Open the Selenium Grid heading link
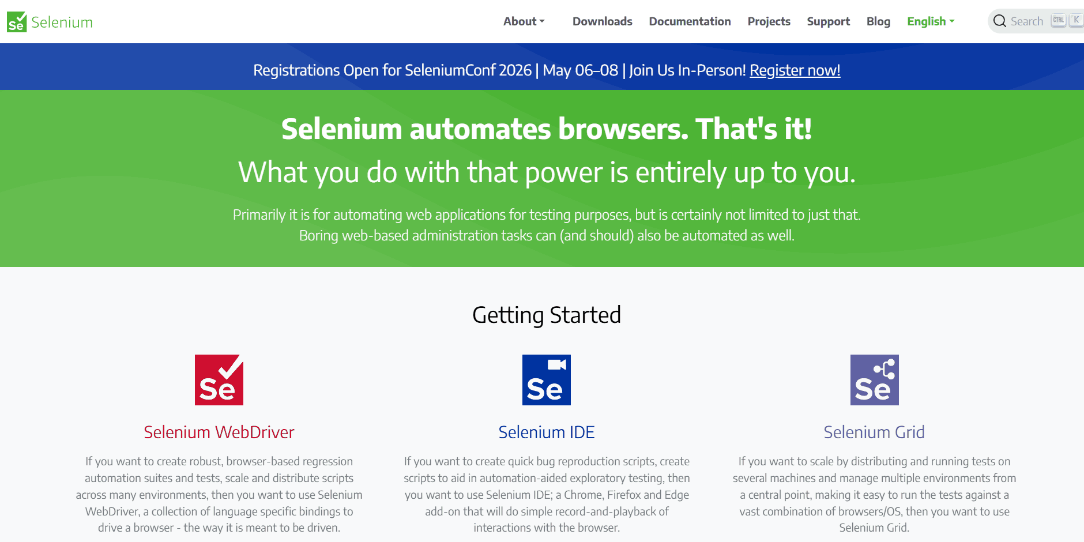The width and height of the screenshot is (1084, 542). [874, 432]
